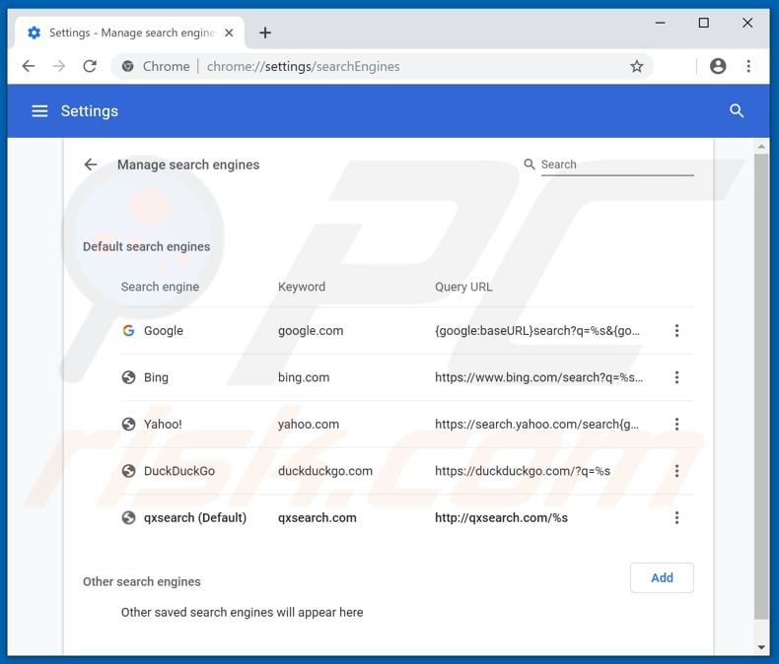The height and width of the screenshot is (664, 779).
Task: Click the search icon in Settings header
Action: pyautogui.click(x=737, y=110)
